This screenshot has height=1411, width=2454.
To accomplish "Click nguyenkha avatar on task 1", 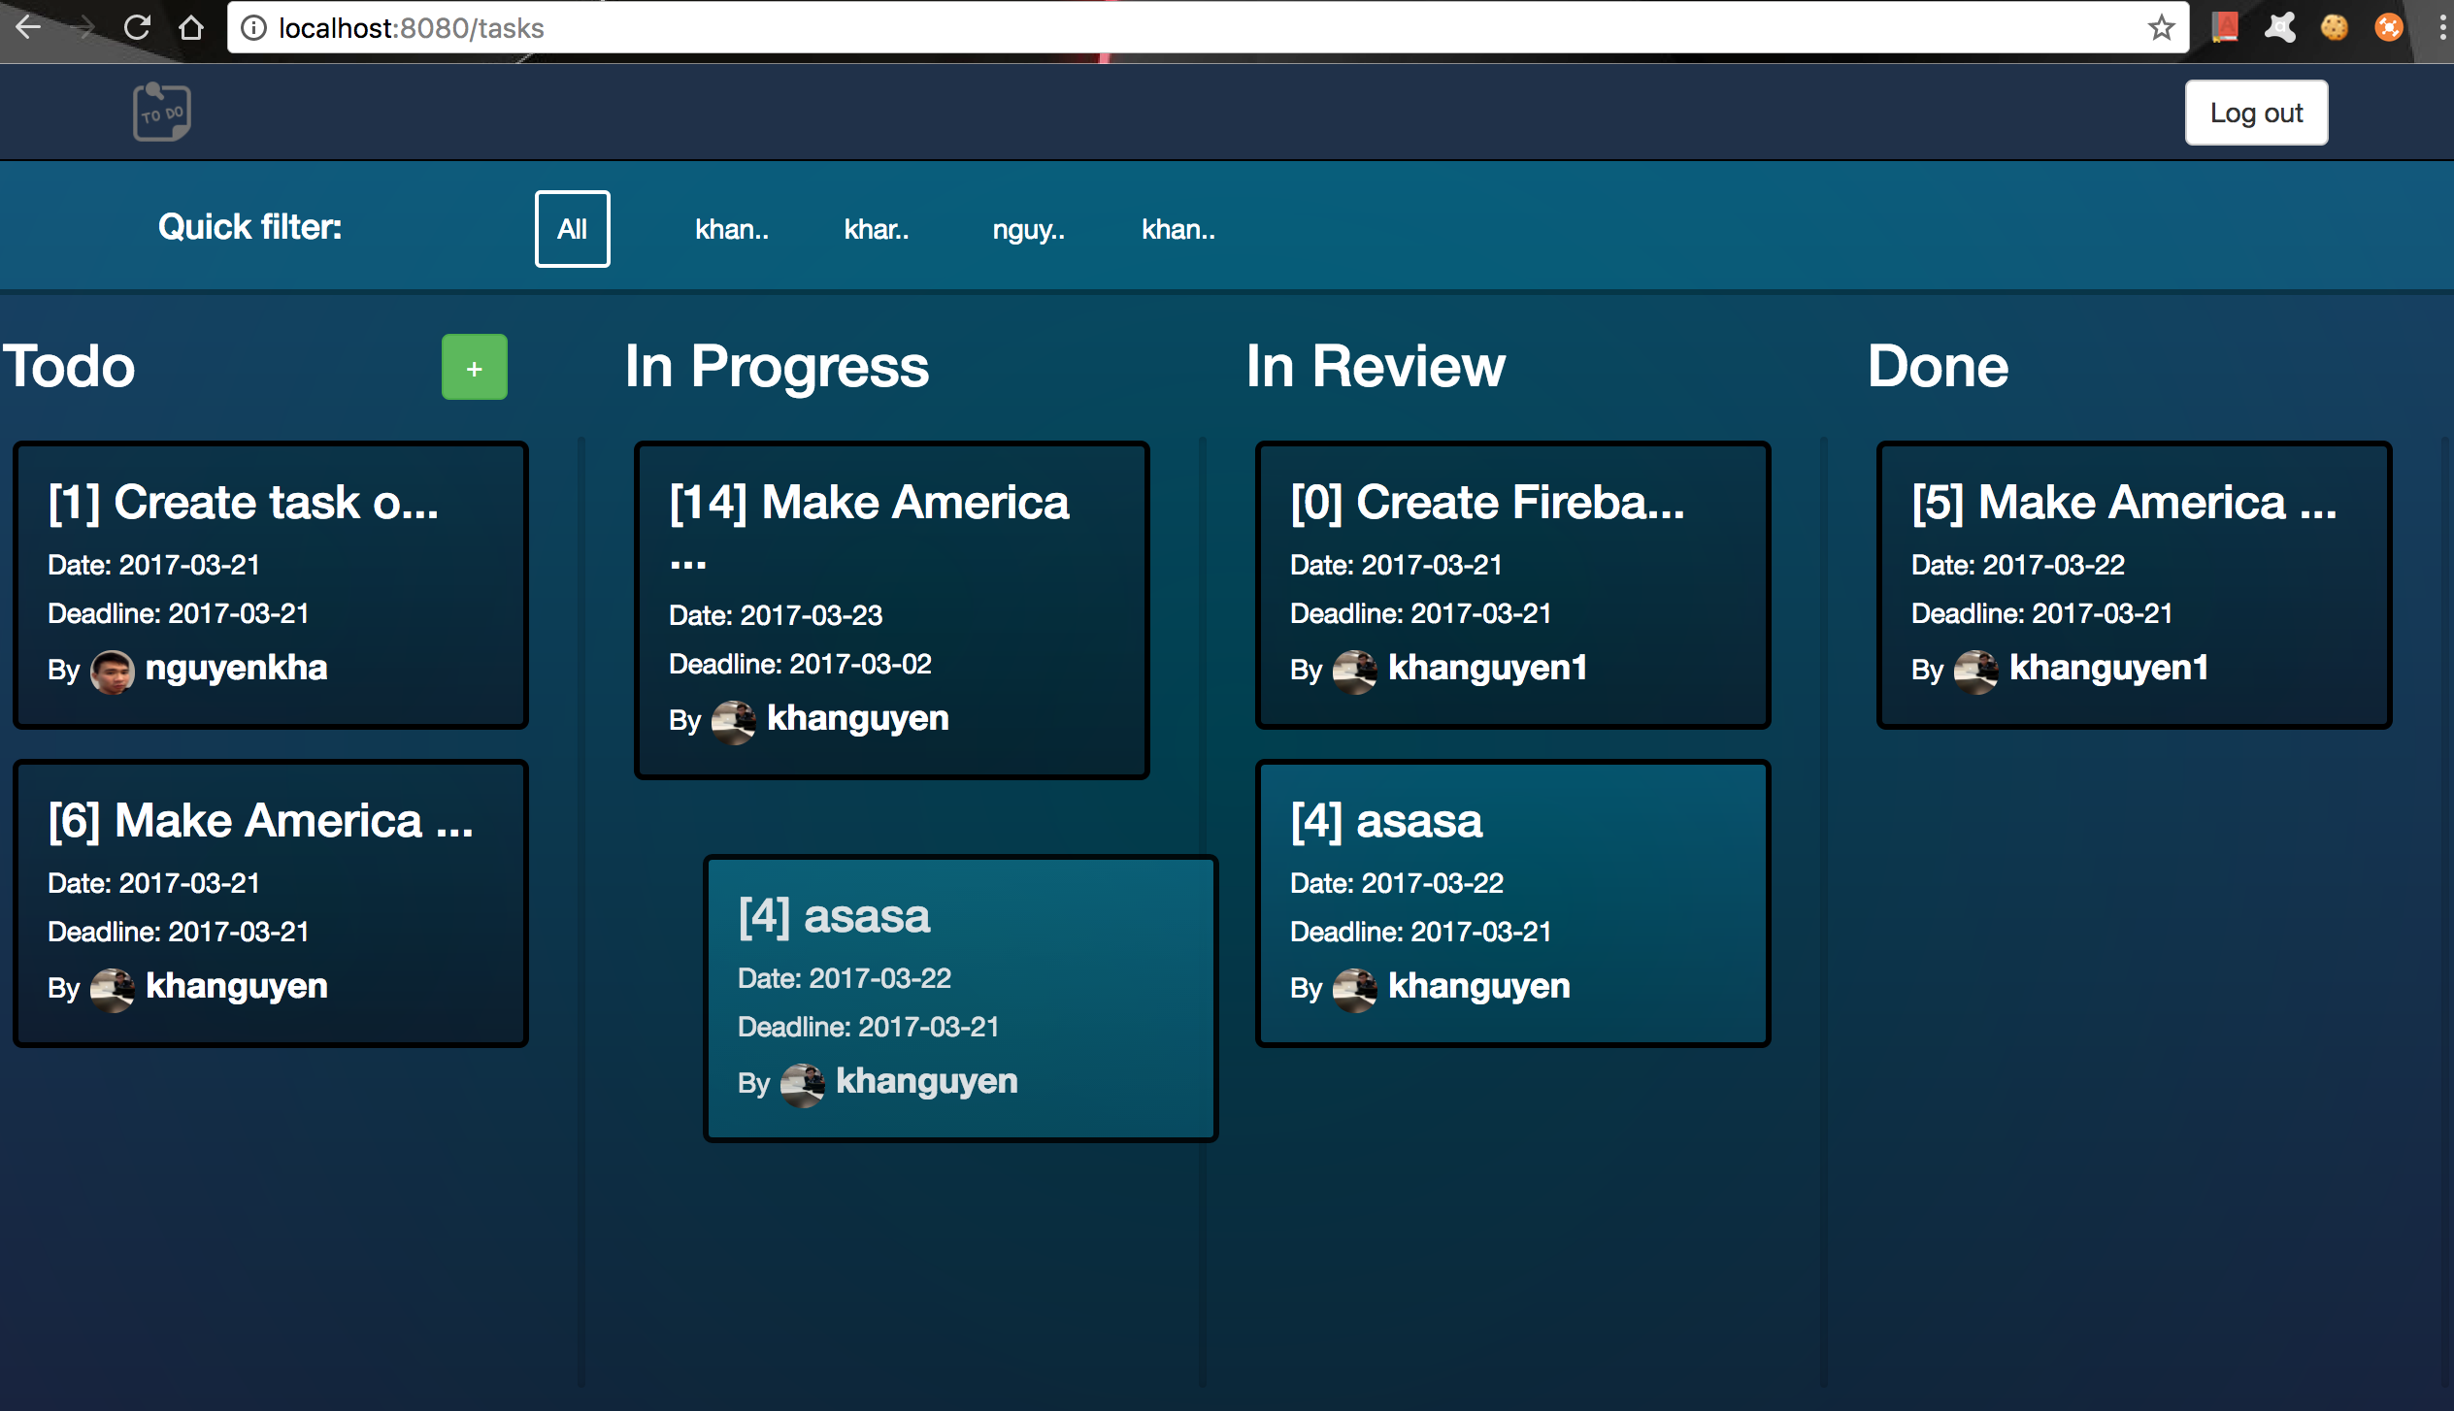I will point(112,671).
